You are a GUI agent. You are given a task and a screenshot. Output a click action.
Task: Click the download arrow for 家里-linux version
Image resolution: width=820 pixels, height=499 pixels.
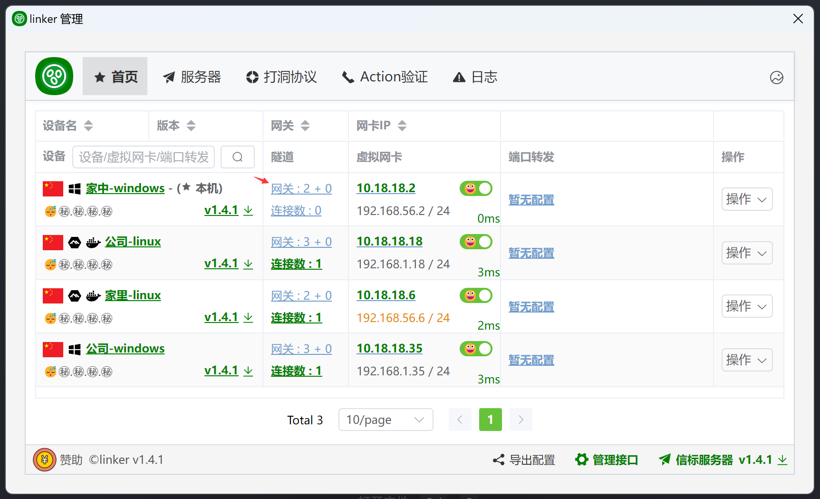point(248,317)
